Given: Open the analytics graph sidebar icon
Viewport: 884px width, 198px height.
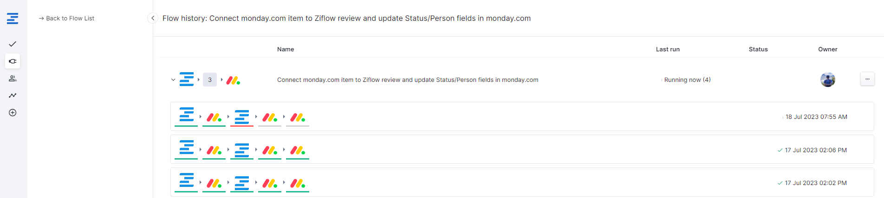Looking at the screenshot, I should [13, 95].
